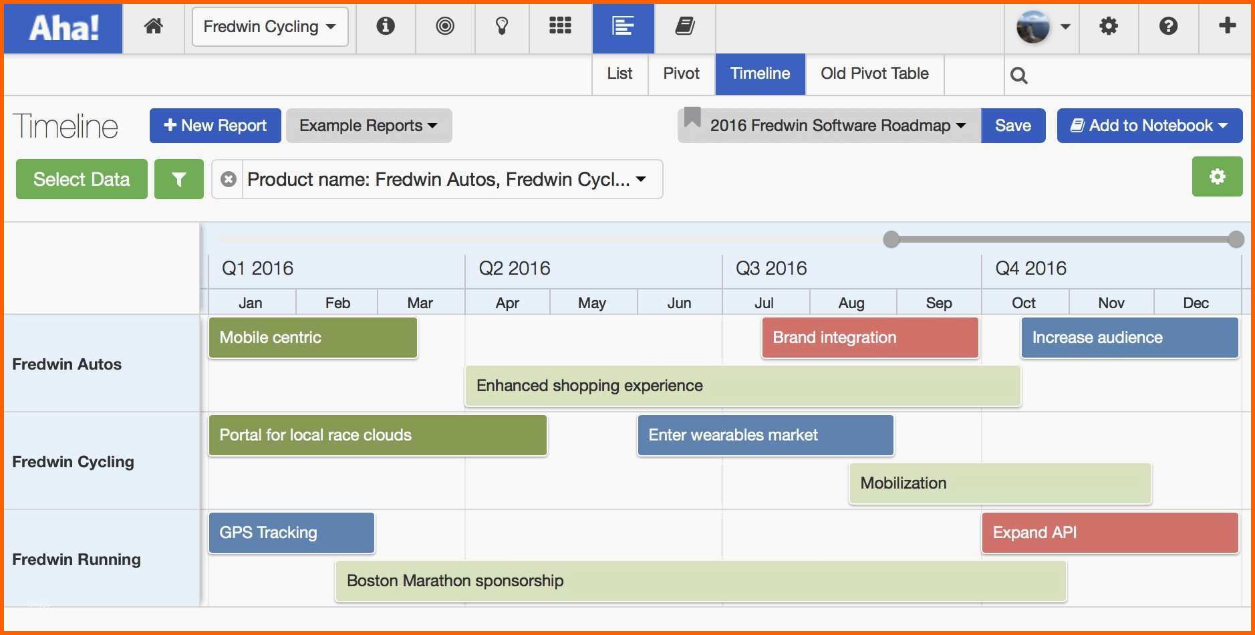
Task: Select the Brand integration bar
Action: click(x=870, y=338)
